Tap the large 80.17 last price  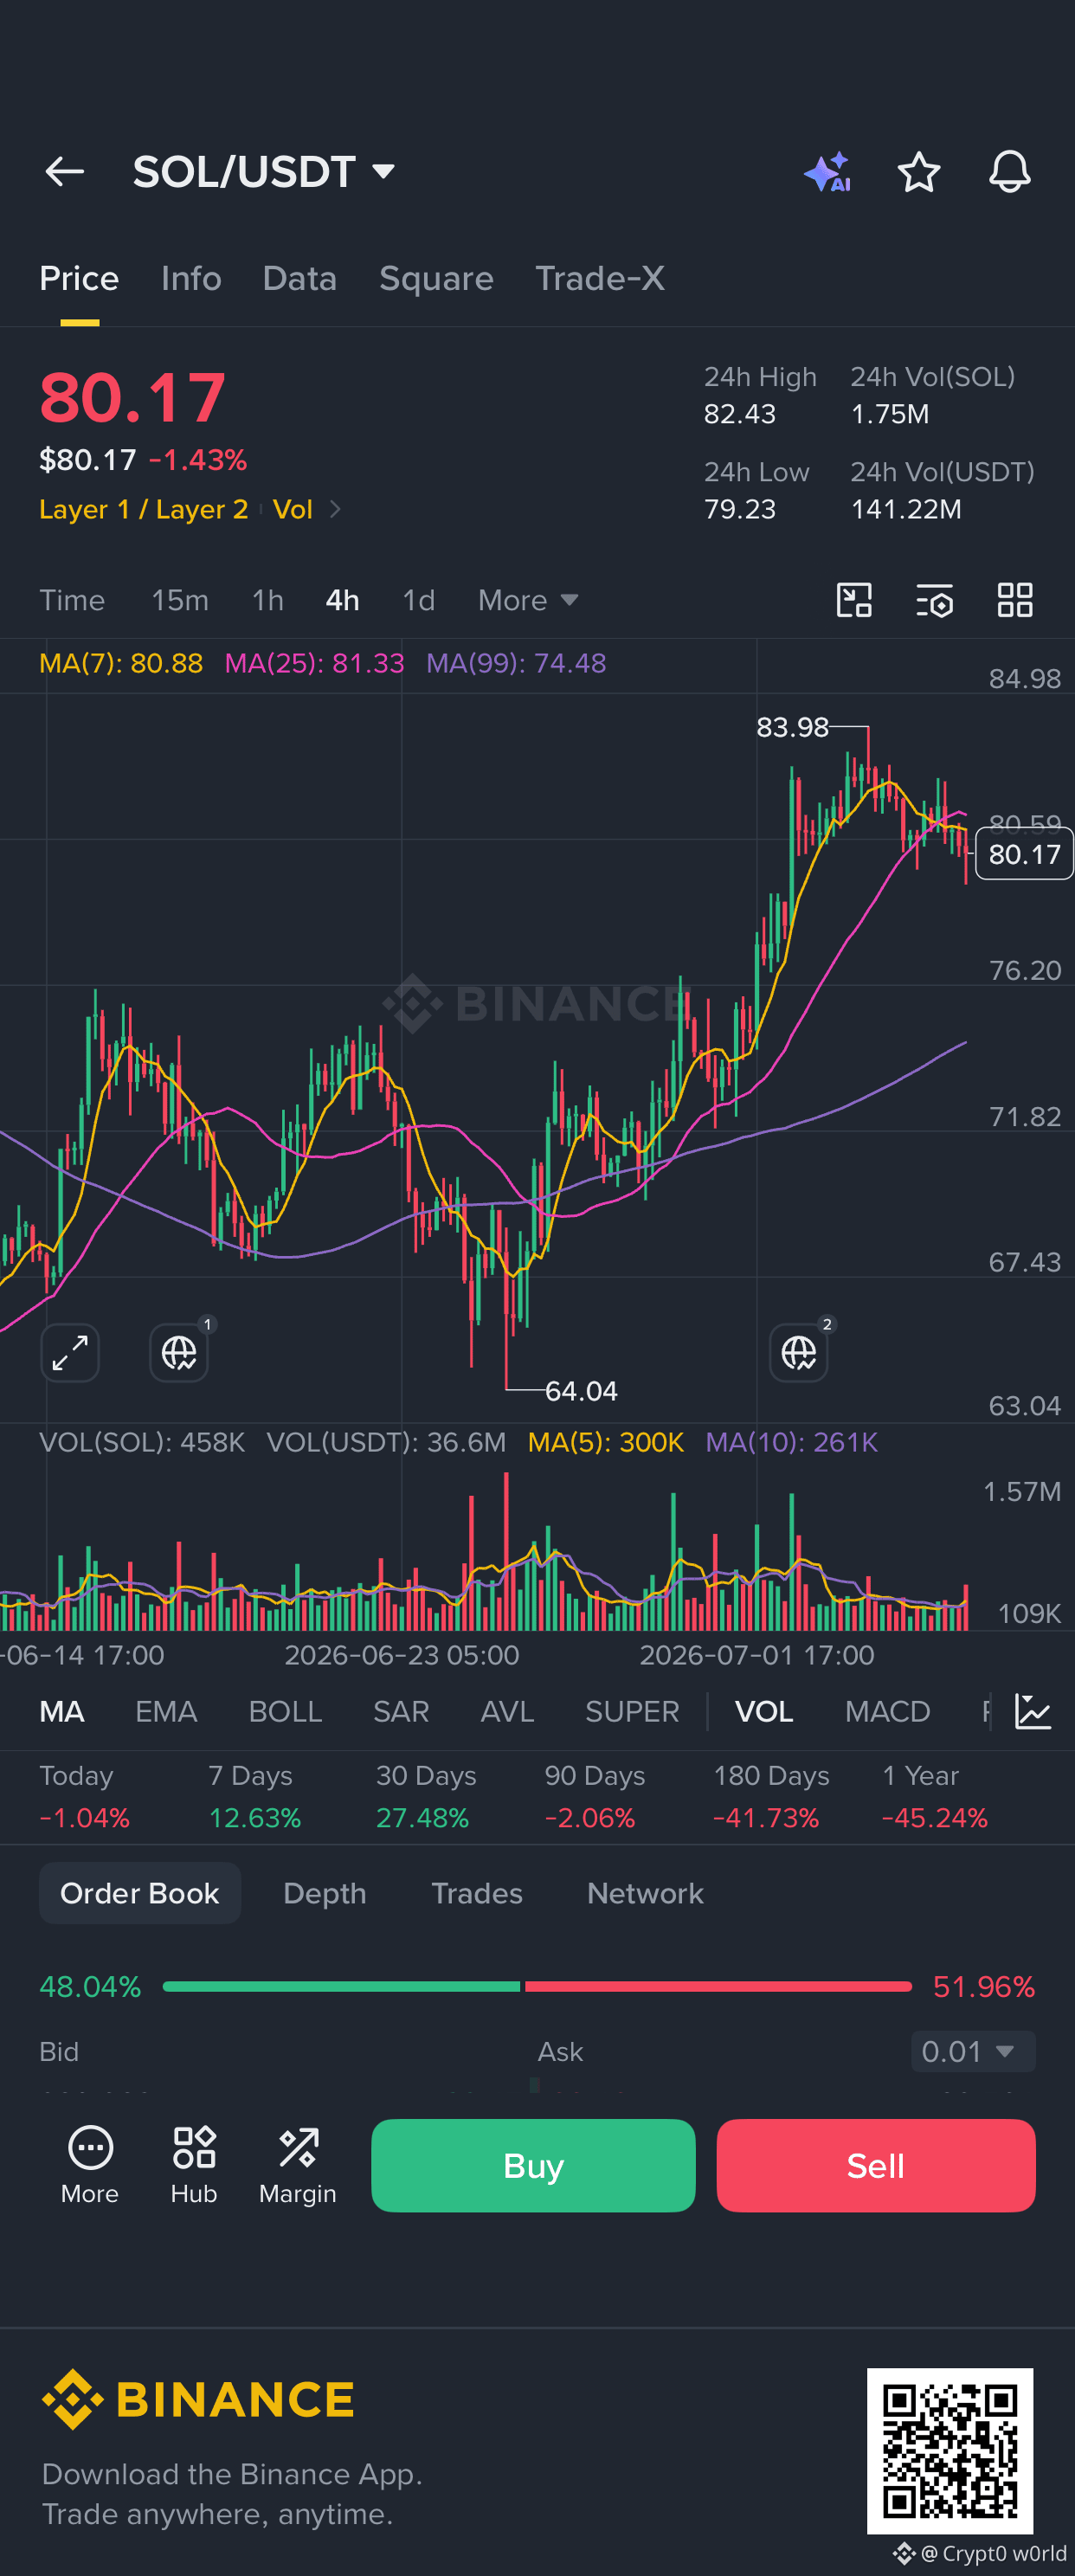(x=132, y=397)
